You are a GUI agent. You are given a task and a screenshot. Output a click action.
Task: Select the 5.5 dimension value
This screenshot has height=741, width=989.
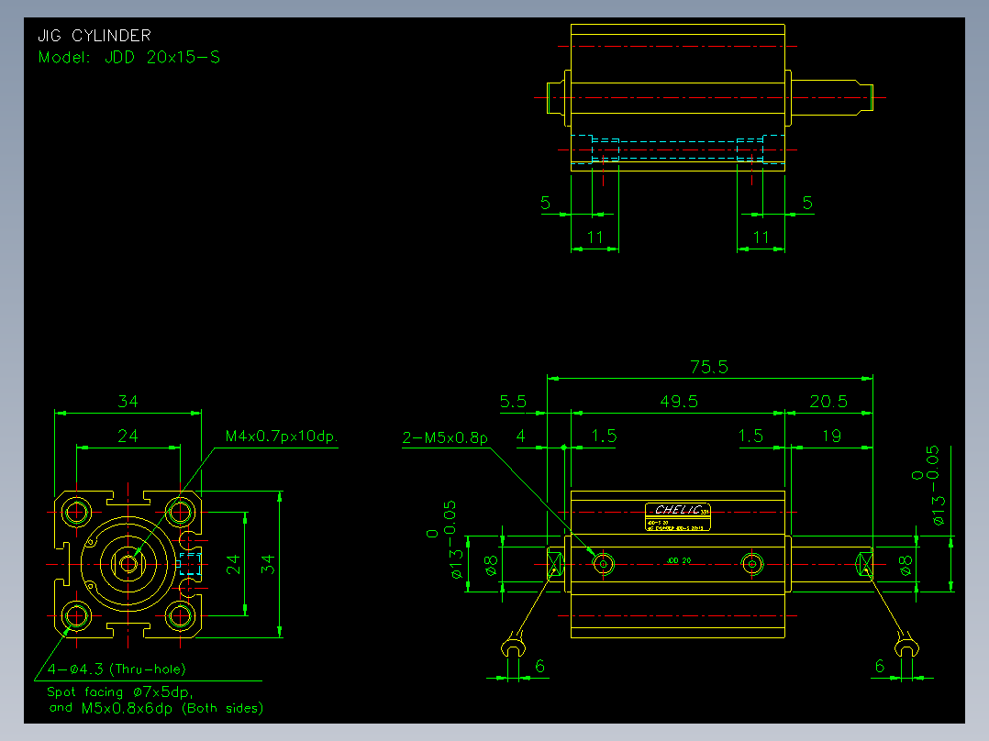click(x=513, y=402)
